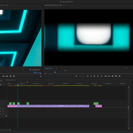The height and width of the screenshot is (133, 133).
Task: Open the timeline panel menu icon
Action: [x=2, y=80]
